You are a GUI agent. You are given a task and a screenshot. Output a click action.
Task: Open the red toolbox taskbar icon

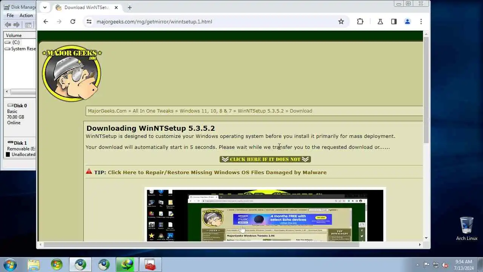tap(151, 265)
